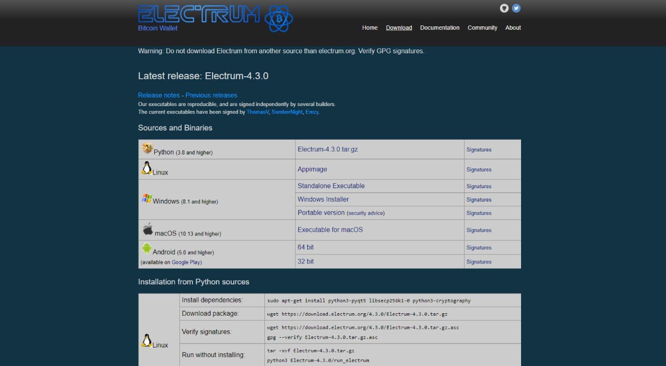The image size is (666, 366).
Task: Download the Appimage for Linux
Action: (312, 169)
